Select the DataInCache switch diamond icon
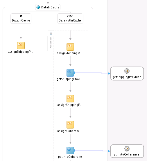 click(x=38, y=7)
